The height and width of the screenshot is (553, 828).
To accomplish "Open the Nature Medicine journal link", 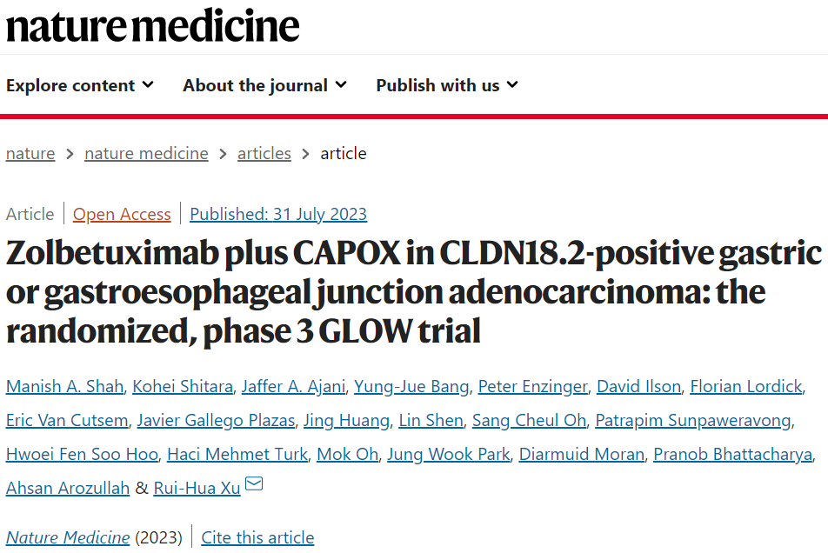I will 68,537.
